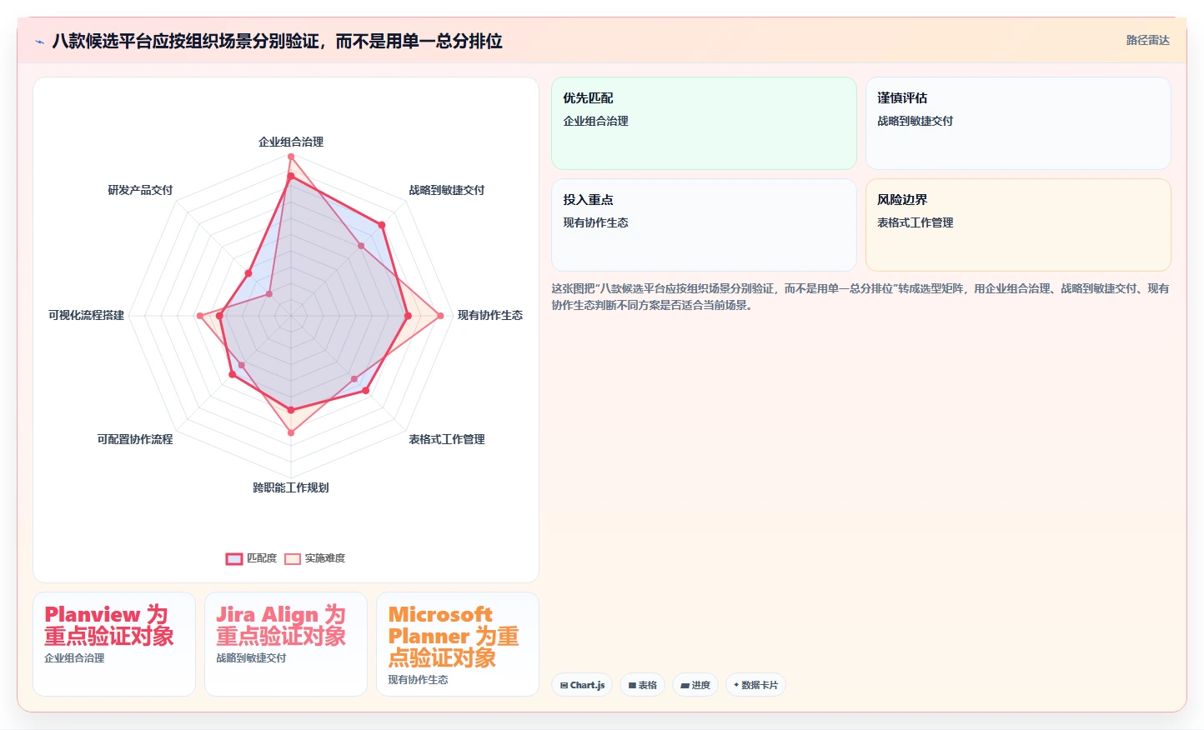Click the 可配置协作流程 radar axis label
1204x730 pixels.
(x=135, y=439)
